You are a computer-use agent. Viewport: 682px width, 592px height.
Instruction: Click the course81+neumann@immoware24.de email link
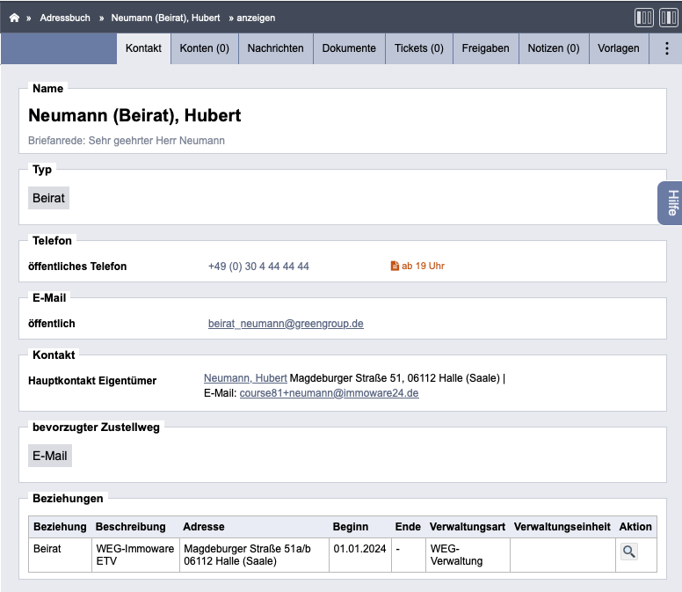click(x=330, y=393)
